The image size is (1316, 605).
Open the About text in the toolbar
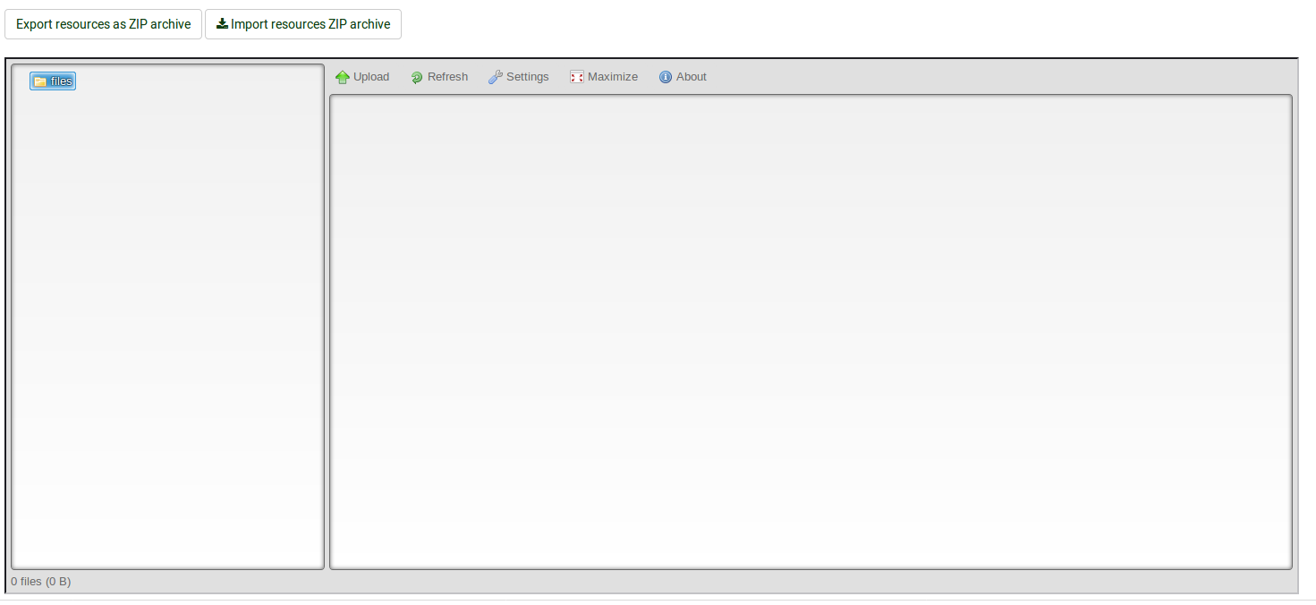(692, 77)
